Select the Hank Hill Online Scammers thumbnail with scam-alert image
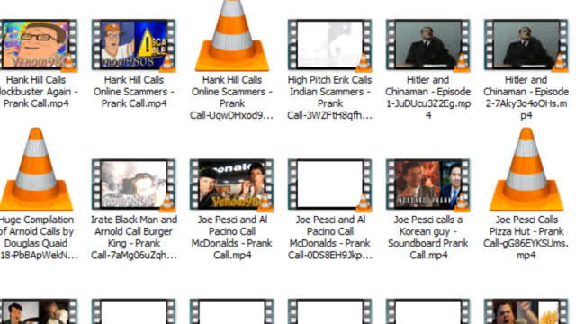This screenshot has width=576, height=324. pos(134,45)
